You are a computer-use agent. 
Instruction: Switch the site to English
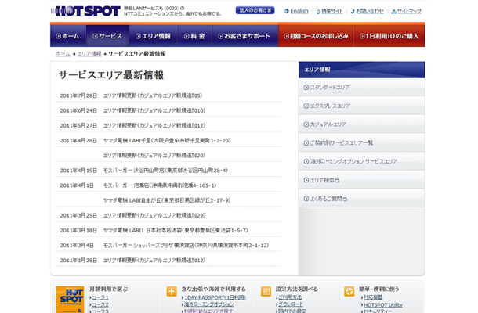pos(299,11)
